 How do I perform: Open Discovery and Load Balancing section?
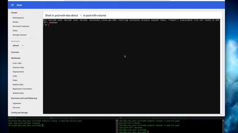(24, 98)
